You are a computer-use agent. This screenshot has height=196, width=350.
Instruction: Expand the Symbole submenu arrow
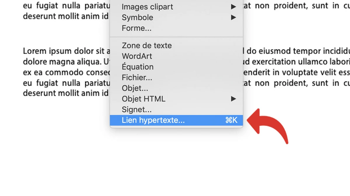(x=233, y=17)
